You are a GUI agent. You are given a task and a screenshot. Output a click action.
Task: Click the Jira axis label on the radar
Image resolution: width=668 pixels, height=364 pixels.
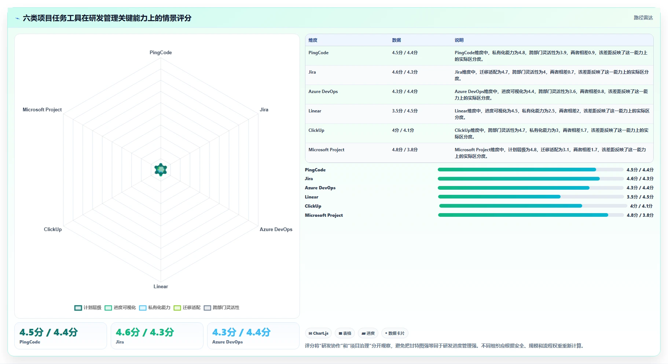coord(264,109)
